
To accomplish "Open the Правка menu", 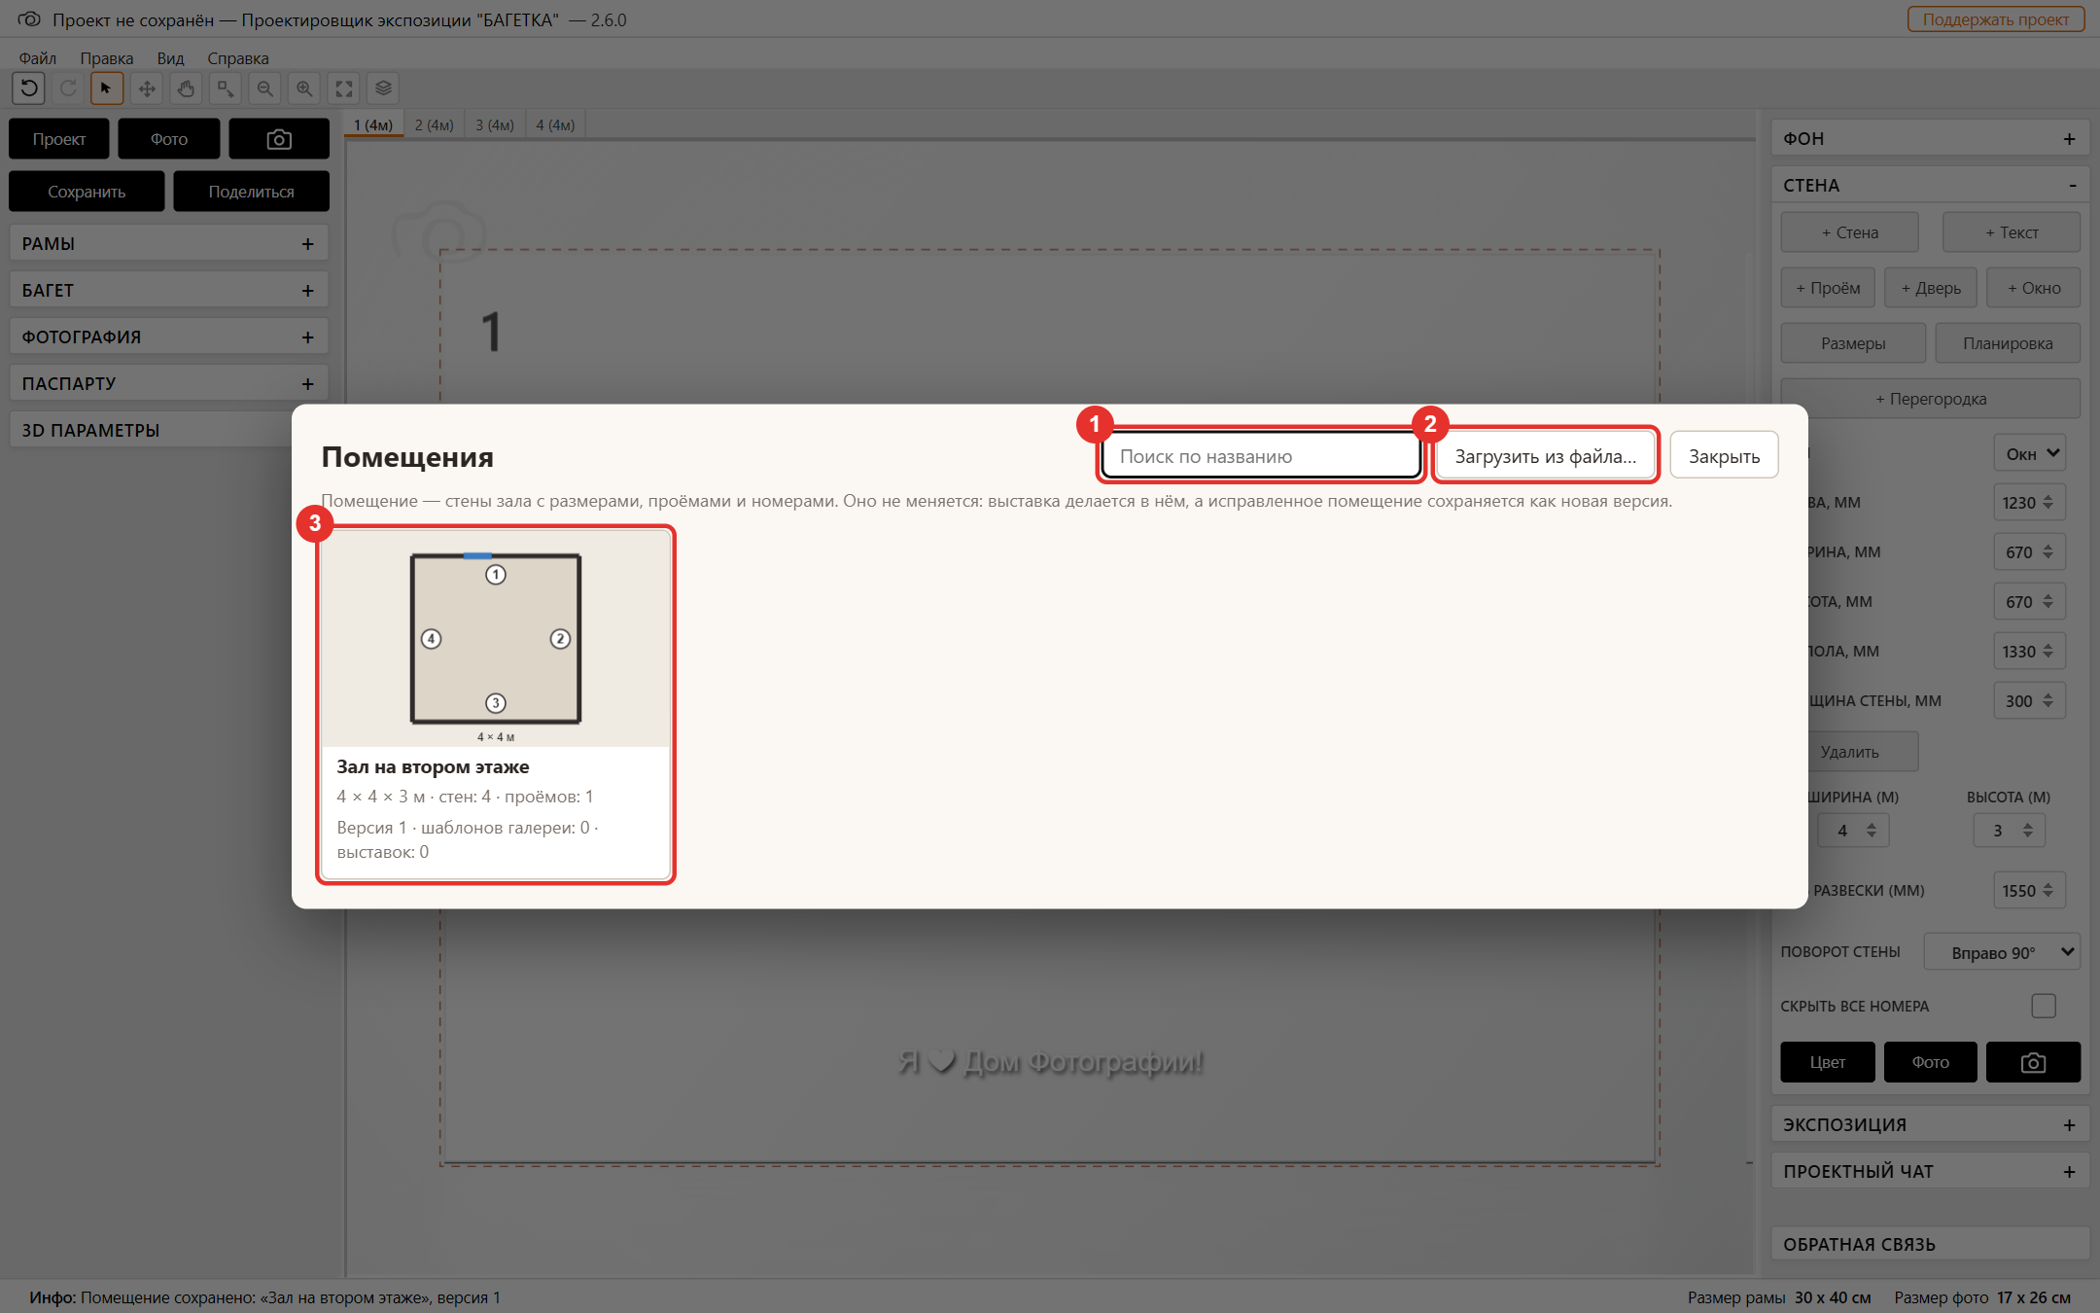I will (107, 58).
